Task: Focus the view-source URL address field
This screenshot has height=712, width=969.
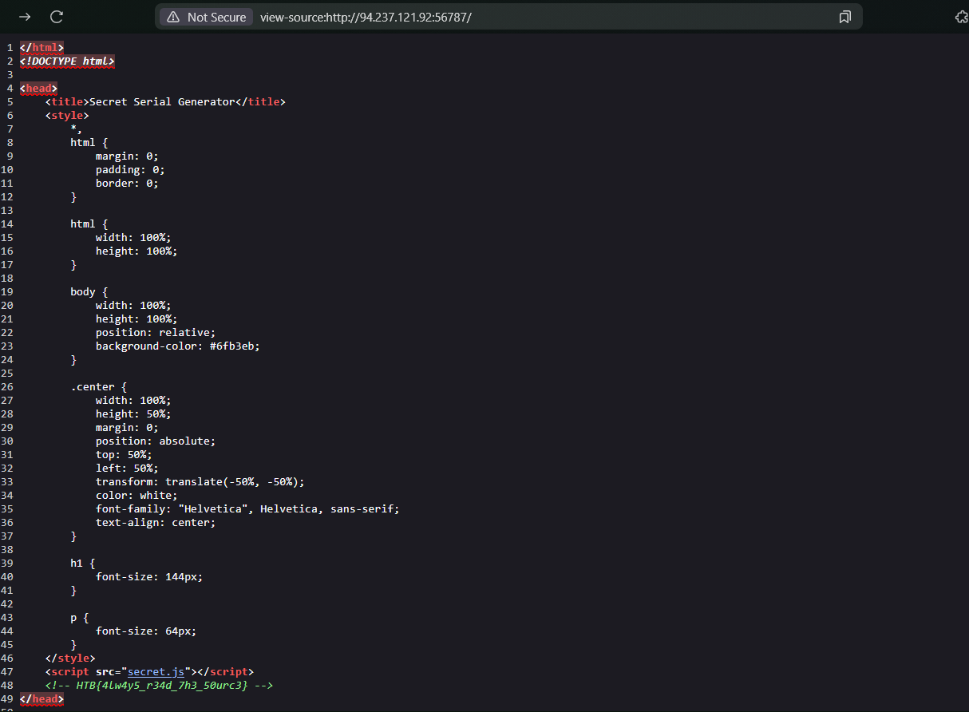Action: [x=479, y=17]
